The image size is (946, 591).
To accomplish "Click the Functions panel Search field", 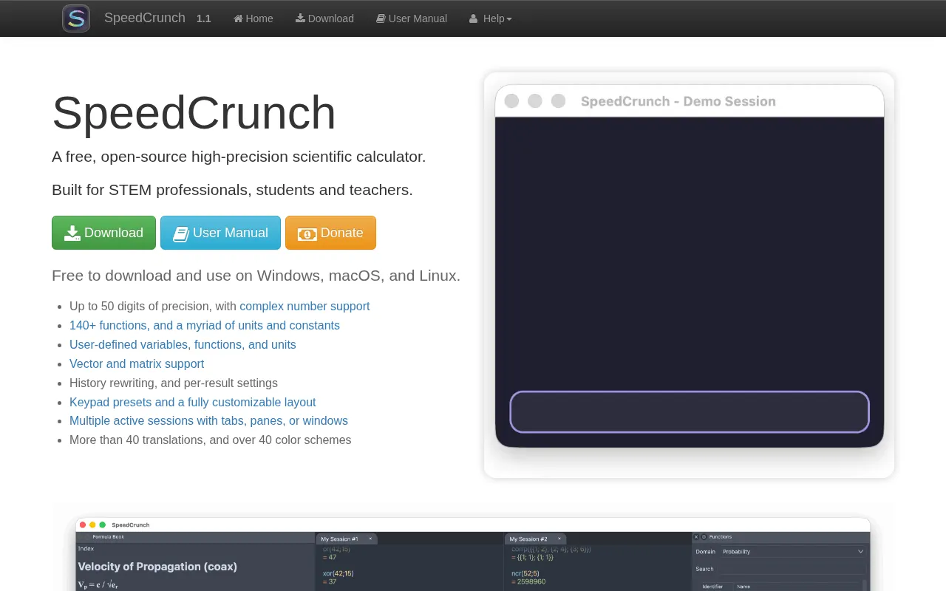I will click(792, 569).
